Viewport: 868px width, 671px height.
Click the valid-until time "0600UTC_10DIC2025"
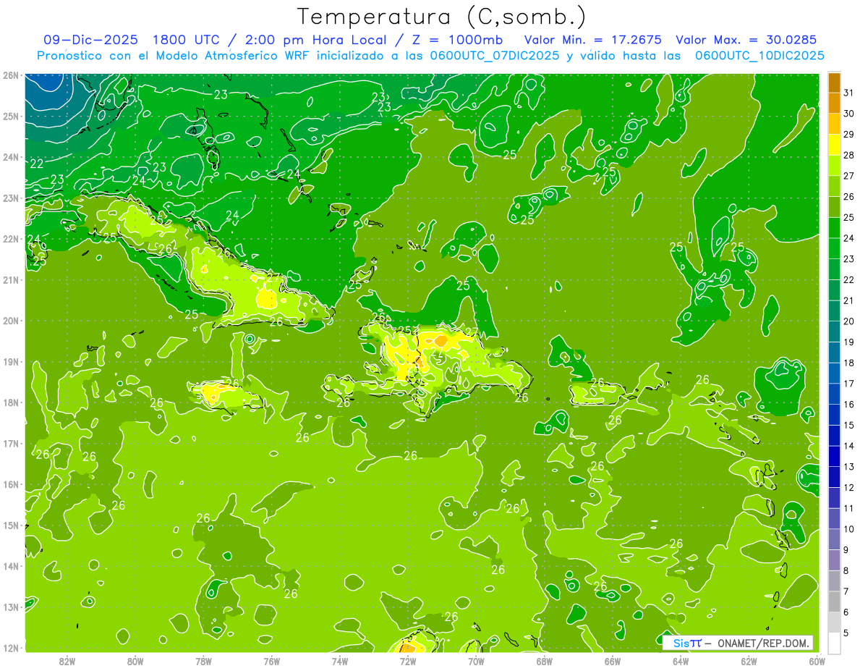point(759,56)
